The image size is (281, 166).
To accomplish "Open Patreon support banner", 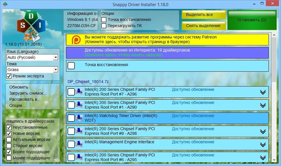I will [x=167, y=40].
